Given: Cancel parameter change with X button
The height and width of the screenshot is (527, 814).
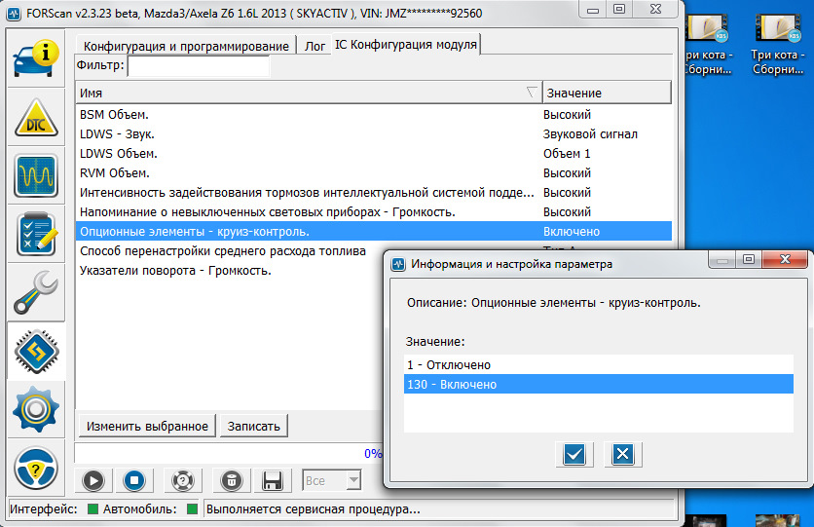Looking at the screenshot, I should 622,455.
